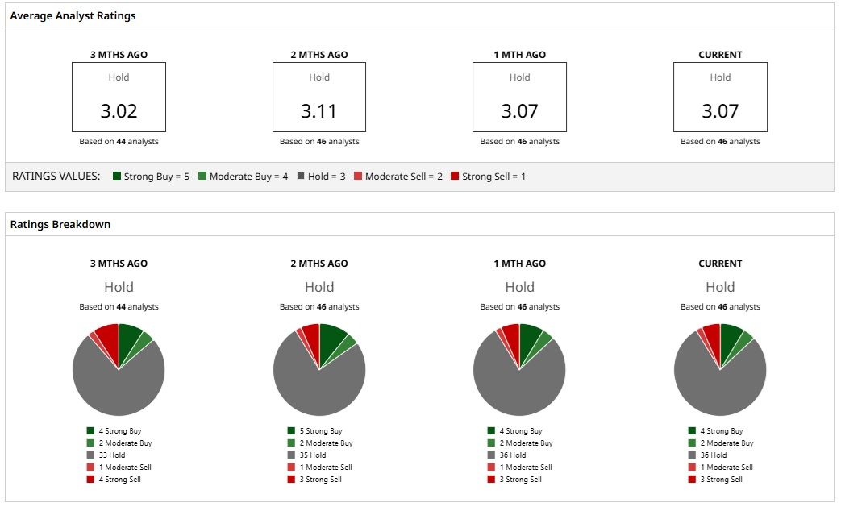Viewport: 841px width, 507px height.
Task: Click the 1 MTH AGO average rating box
Action: click(x=520, y=97)
